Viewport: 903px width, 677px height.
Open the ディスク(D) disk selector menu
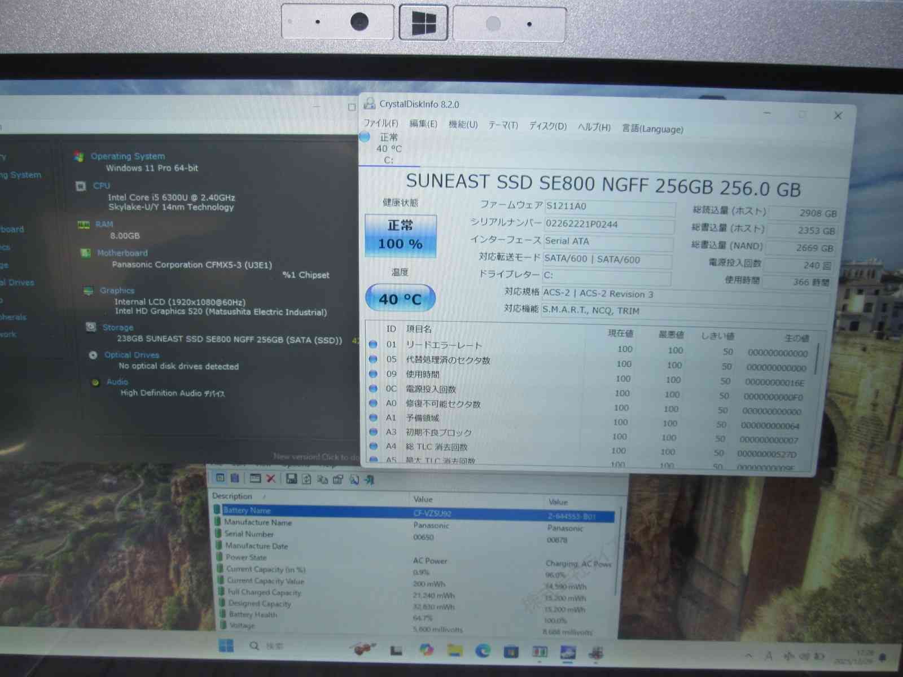[549, 126]
